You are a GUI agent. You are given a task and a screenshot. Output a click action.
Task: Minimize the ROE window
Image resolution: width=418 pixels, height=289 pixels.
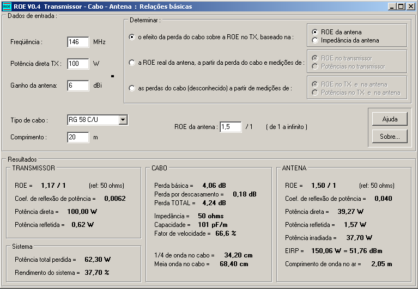coord(392,7)
